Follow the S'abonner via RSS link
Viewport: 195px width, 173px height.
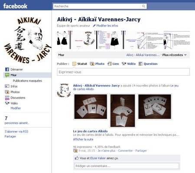tap(16, 131)
